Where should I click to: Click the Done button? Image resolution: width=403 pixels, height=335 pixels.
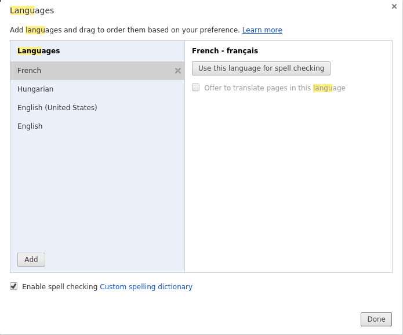(x=376, y=319)
